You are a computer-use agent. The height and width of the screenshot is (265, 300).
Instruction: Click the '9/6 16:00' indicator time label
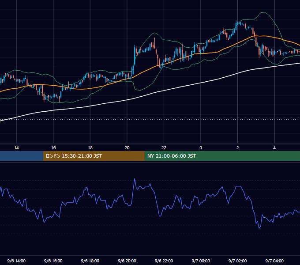tap(53, 261)
